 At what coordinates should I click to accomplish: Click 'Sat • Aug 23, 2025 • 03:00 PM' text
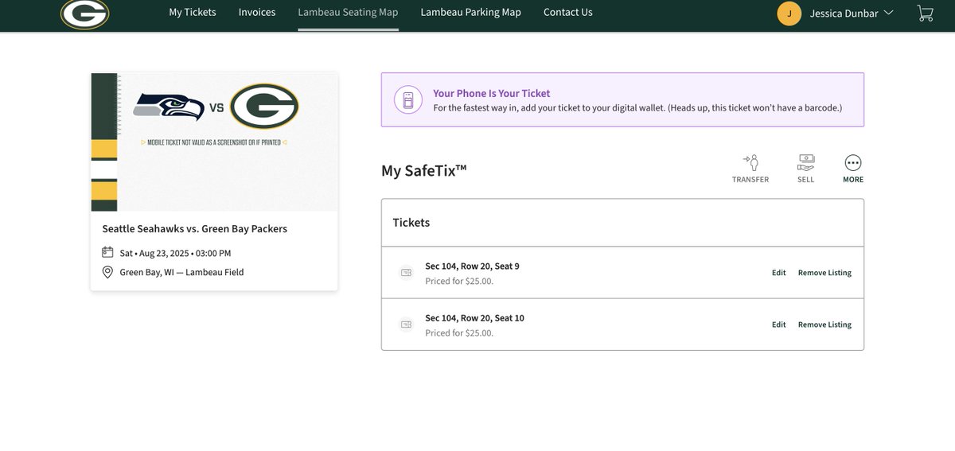[x=175, y=254]
